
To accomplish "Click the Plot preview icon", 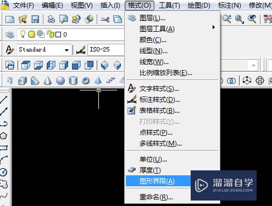I will [64, 19].
